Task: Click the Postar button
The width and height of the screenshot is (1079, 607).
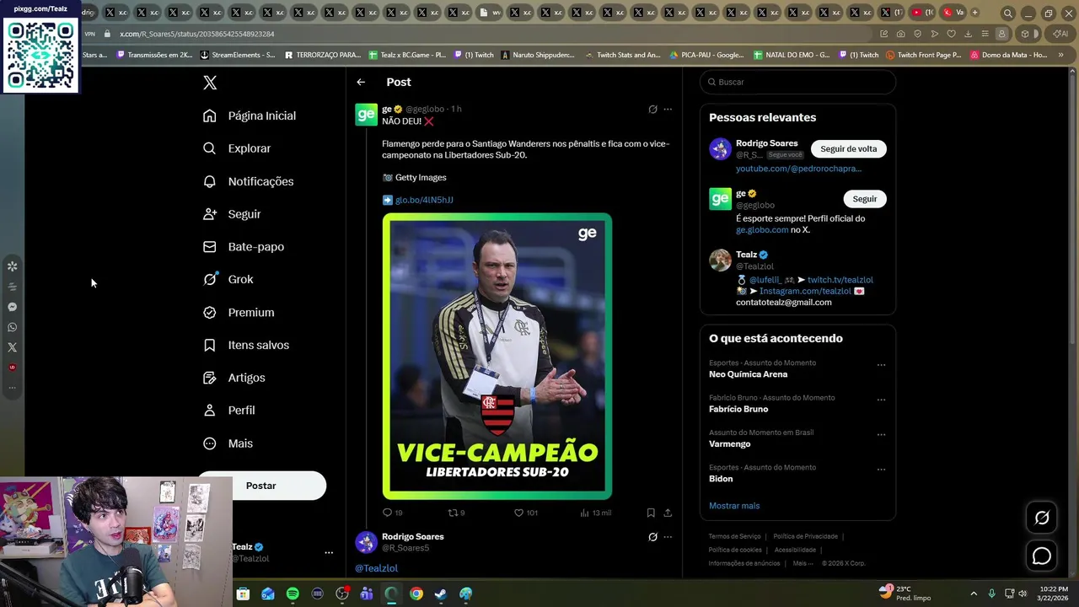Action: point(261,486)
